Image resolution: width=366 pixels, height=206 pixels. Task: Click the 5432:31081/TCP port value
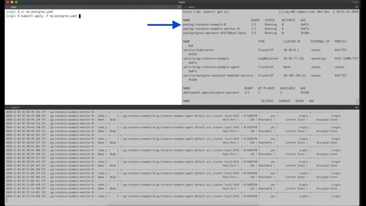click(x=346, y=58)
